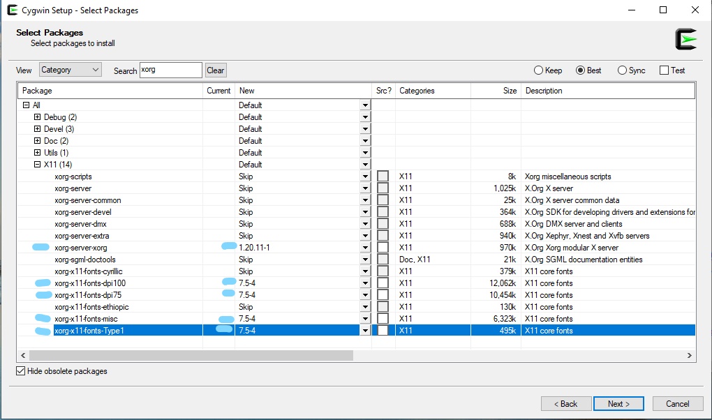
Task: Select the xorg-x11-fonts-cyrillic package
Action: coord(357,271)
